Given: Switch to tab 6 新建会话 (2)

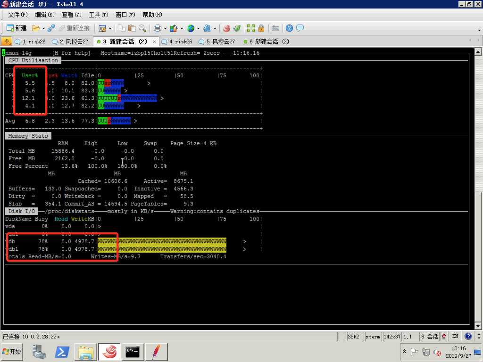Looking at the screenshot, I should (266, 41).
